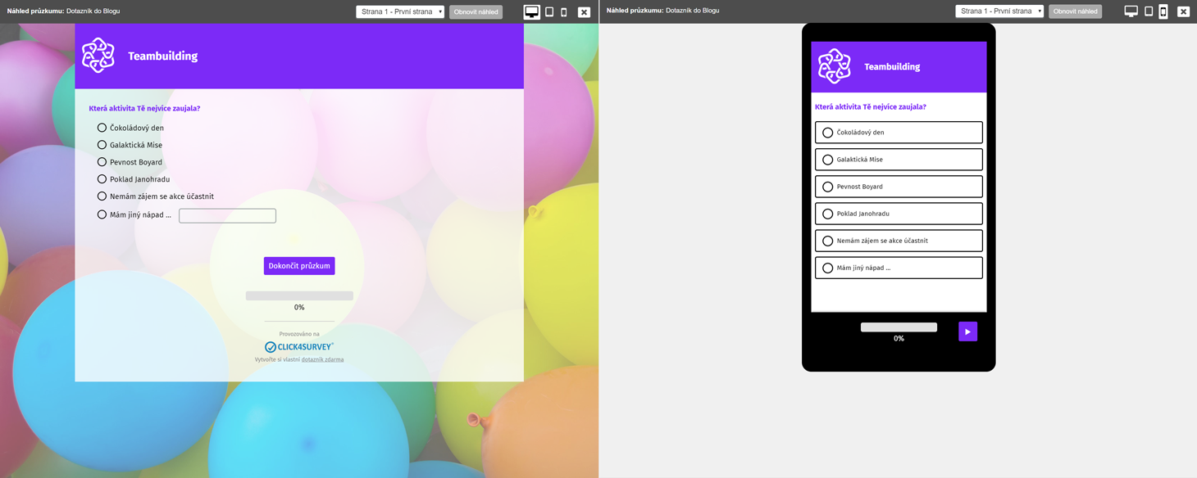Click the Click4Survey checkmark logo

(270, 347)
